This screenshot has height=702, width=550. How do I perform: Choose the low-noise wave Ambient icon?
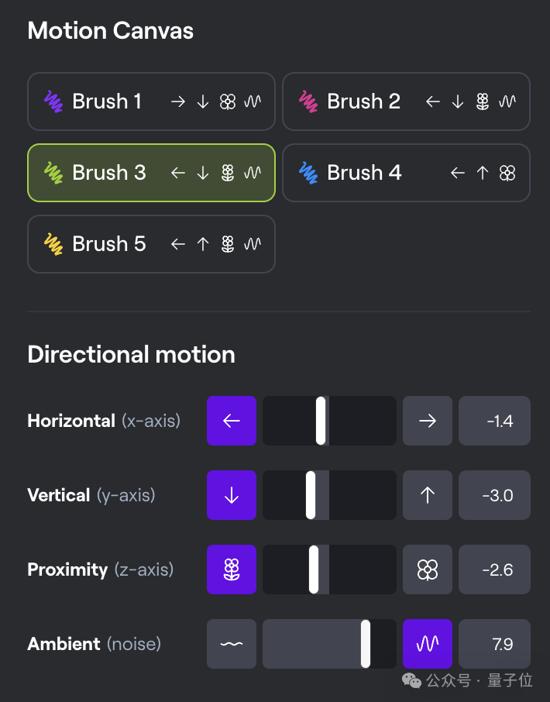point(232,644)
